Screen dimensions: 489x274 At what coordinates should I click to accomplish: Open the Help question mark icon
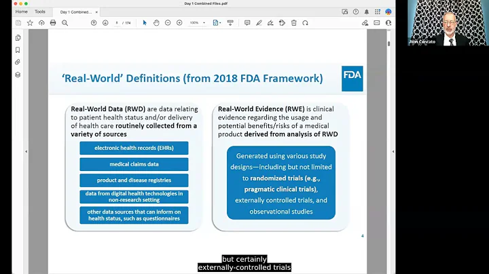[x=356, y=12]
